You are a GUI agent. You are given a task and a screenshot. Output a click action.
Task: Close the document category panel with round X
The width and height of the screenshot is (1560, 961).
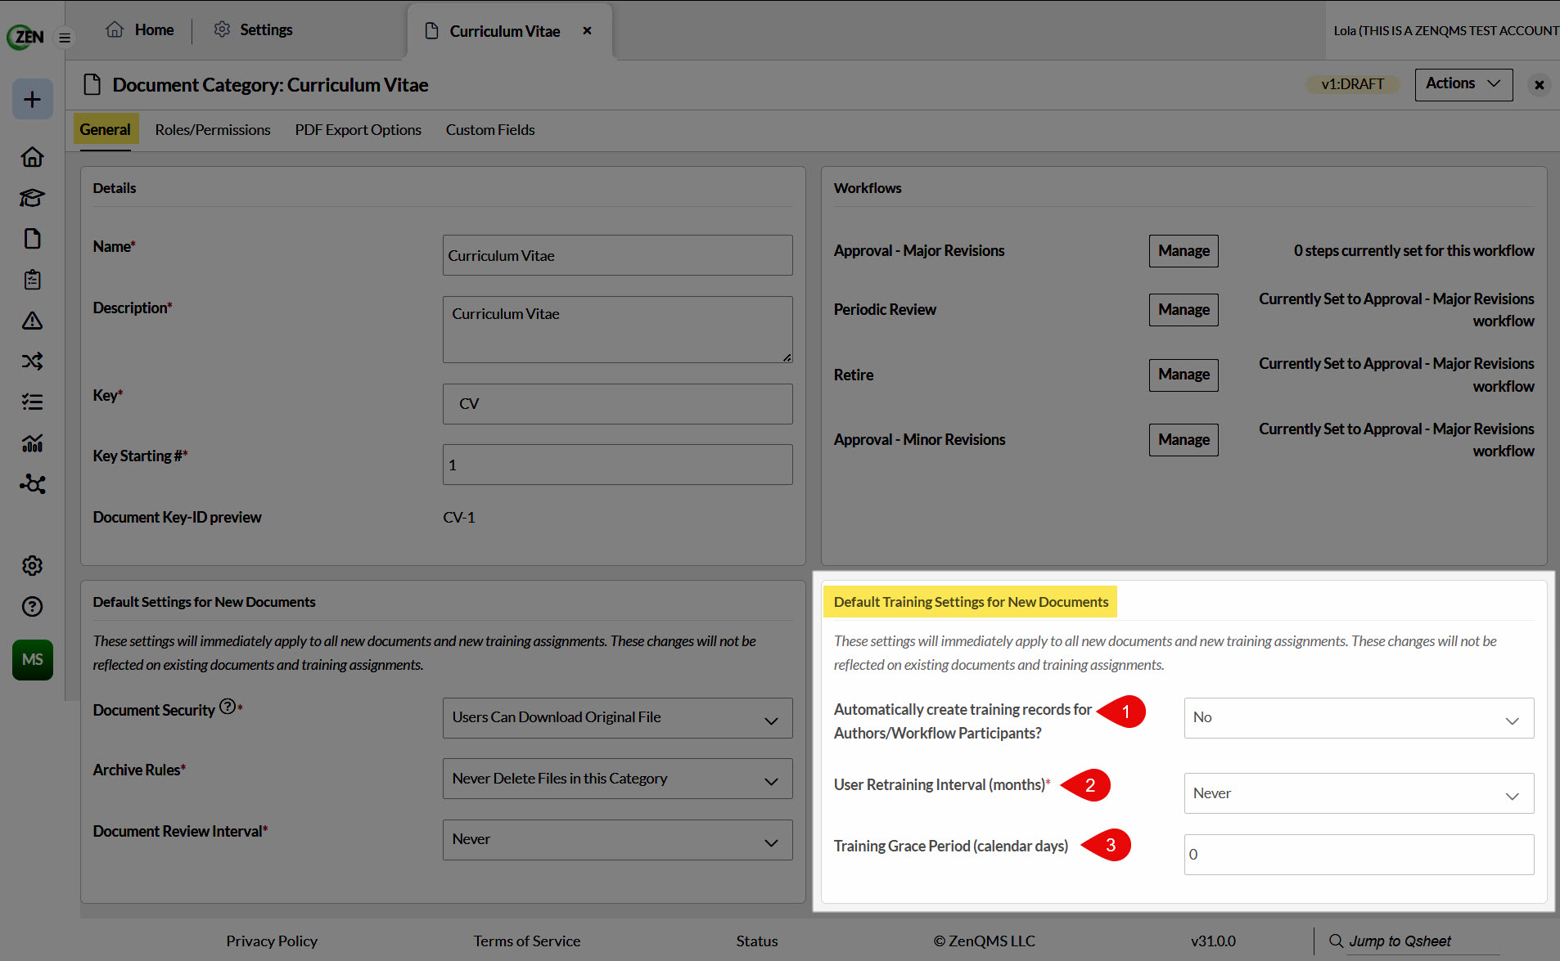(1539, 85)
